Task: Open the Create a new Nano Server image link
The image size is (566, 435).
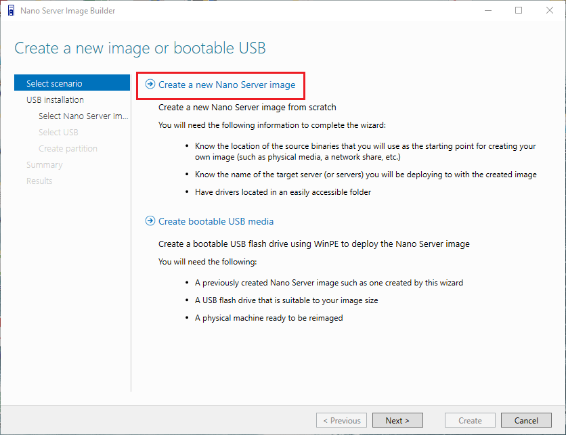Action: pyautogui.click(x=227, y=85)
